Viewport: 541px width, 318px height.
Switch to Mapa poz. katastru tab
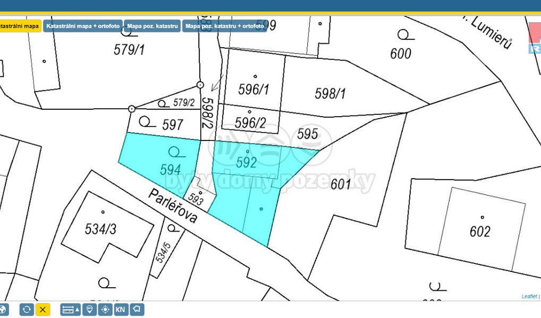coord(152,26)
